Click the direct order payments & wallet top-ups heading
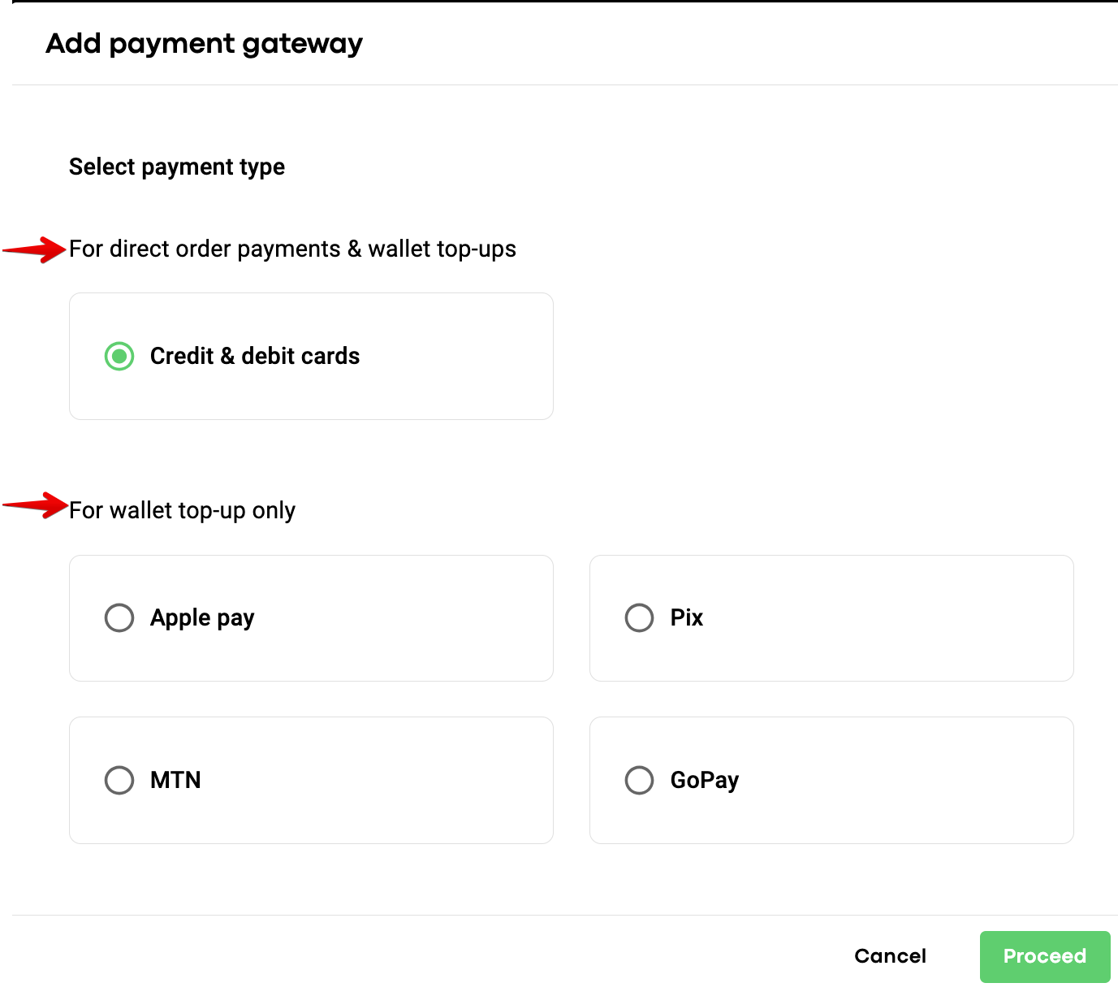The width and height of the screenshot is (1118, 996). 292,249
